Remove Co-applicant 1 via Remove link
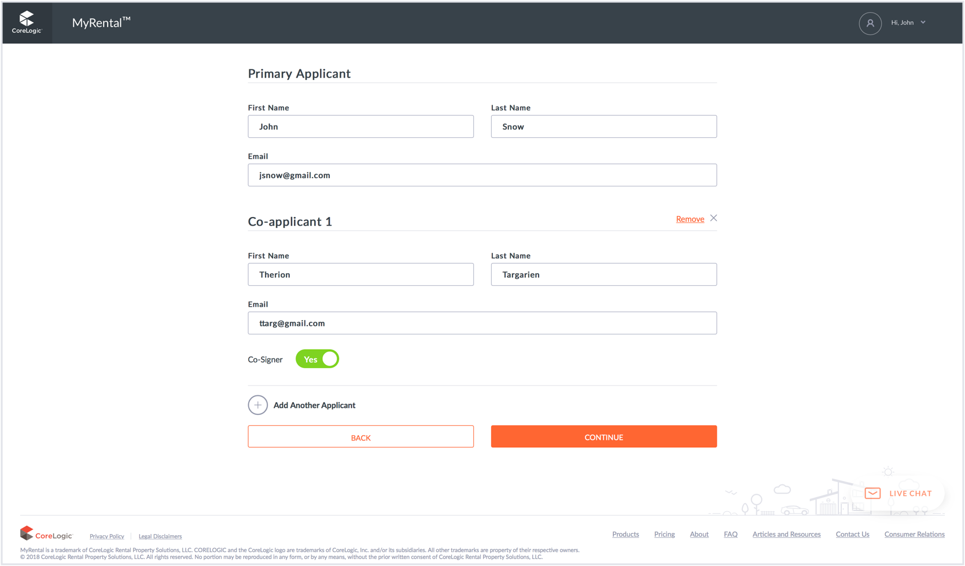 [690, 219]
